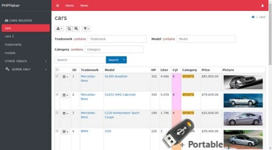The height and width of the screenshot is (150, 272).
Task: Focus the Category search field
Action: tap(114, 50)
